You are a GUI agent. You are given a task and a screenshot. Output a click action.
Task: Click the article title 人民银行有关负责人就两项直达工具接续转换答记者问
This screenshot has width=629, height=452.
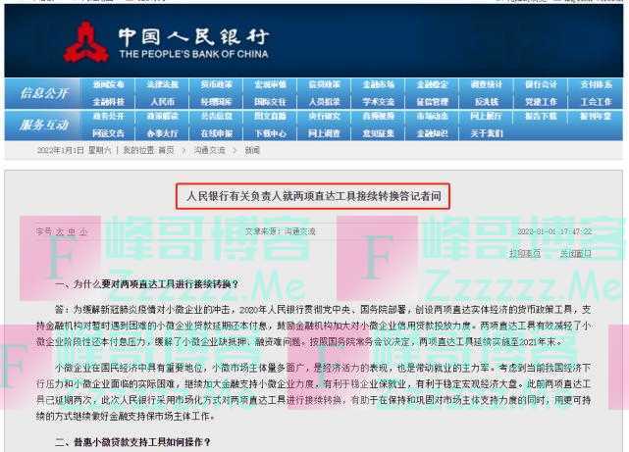pos(313,196)
